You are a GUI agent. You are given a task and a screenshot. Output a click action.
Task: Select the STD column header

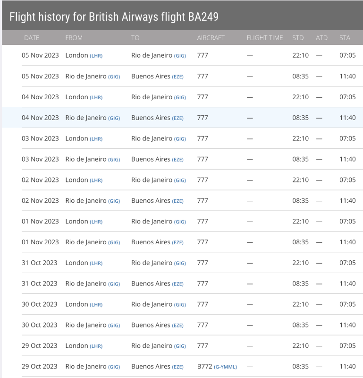point(298,38)
